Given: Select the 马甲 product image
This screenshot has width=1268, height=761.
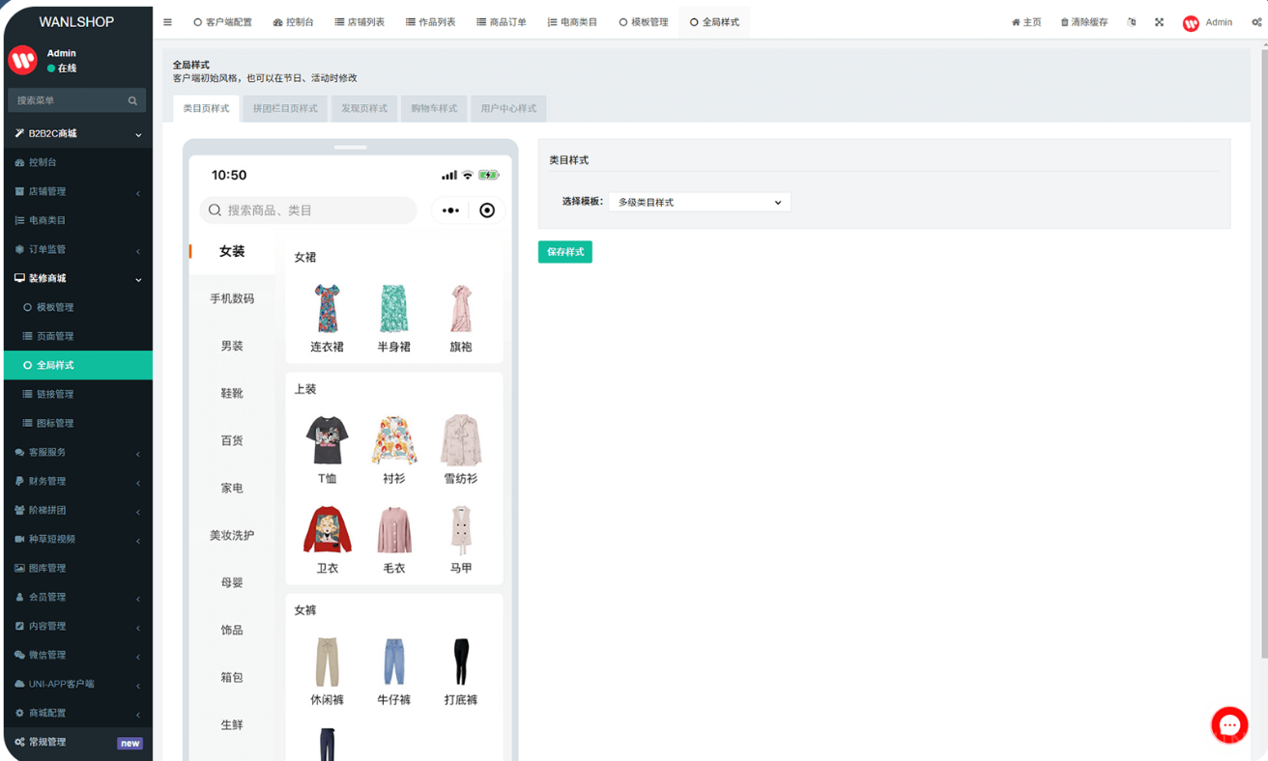Looking at the screenshot, I should click(461, 529).
